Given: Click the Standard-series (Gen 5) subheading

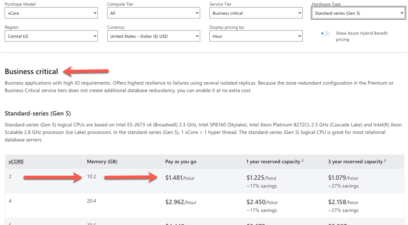Looking at the screenshot, I should click(x=38, y=113).
